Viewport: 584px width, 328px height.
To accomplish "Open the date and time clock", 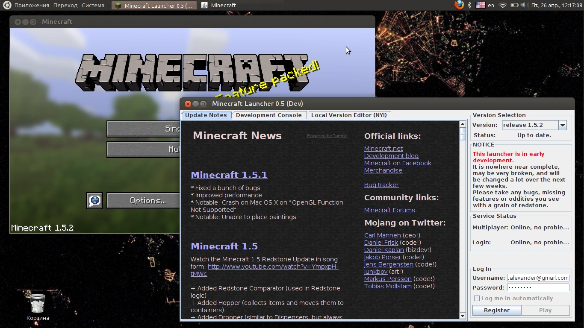I will (557, 6).
